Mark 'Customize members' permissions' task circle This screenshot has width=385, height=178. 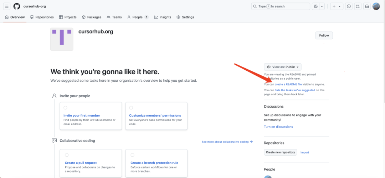point(131,108)
